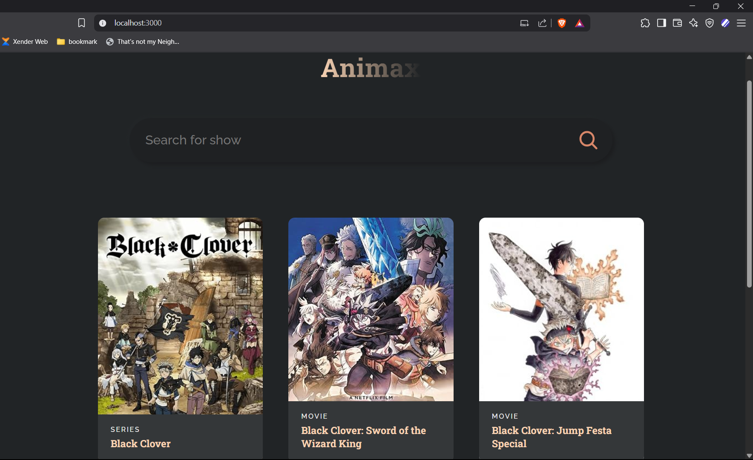Viewport: 753px width, 460px height.
Task: Click the Brave Rewards triangle icon
Action: tap(579, 23)
